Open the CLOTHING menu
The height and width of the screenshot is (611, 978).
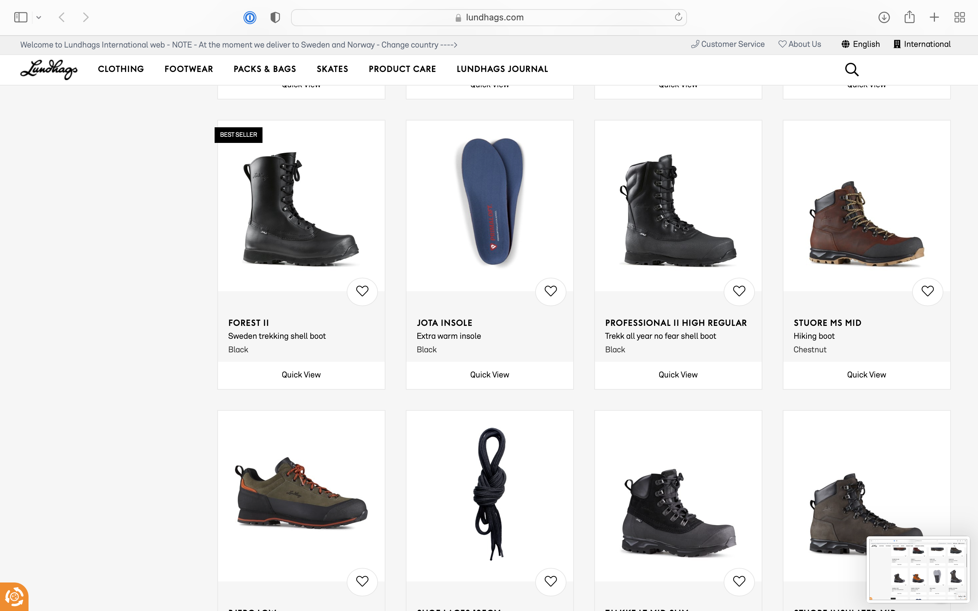[x=121, y=69]
